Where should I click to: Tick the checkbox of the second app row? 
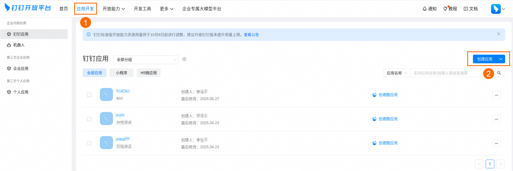(x=89, y=119)
